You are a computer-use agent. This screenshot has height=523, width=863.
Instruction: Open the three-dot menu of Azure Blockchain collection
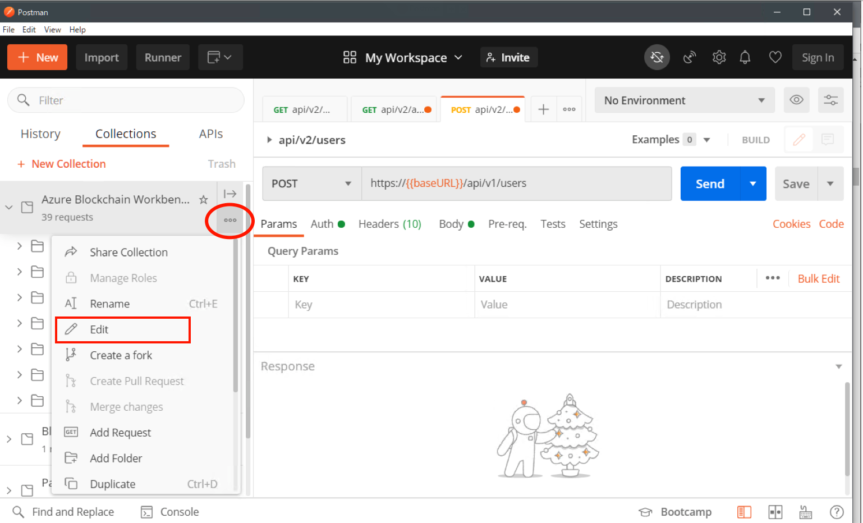click(230, 220)
